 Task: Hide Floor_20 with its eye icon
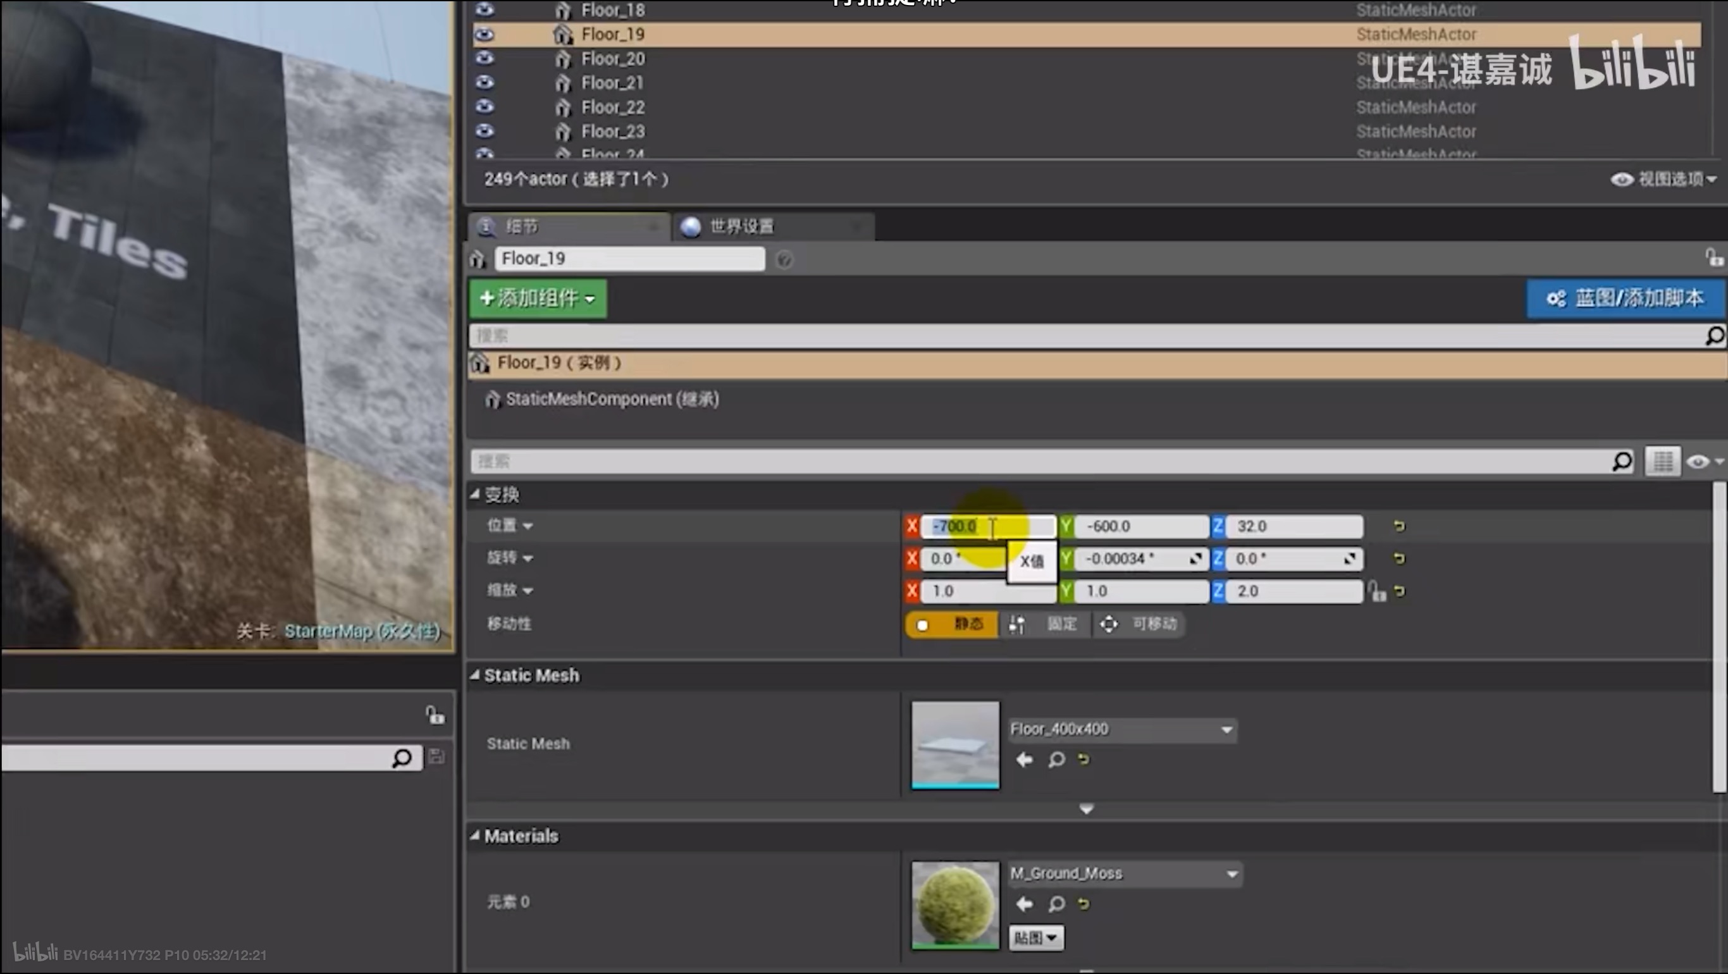pyautogui.click(x=484, y=58)
